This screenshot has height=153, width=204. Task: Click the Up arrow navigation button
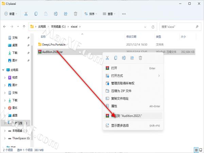pyautogui.click(x=24, y=27)
